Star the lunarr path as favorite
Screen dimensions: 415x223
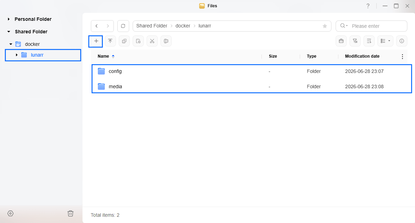(325, 26)
